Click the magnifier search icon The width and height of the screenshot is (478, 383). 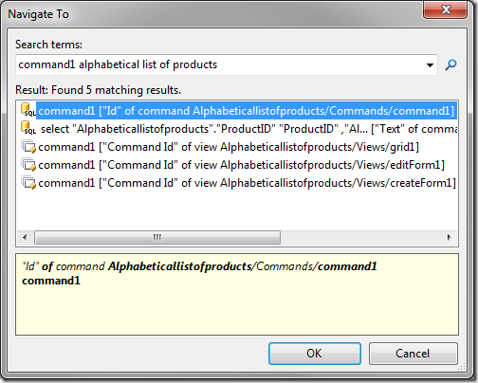[x=450, y=64]
